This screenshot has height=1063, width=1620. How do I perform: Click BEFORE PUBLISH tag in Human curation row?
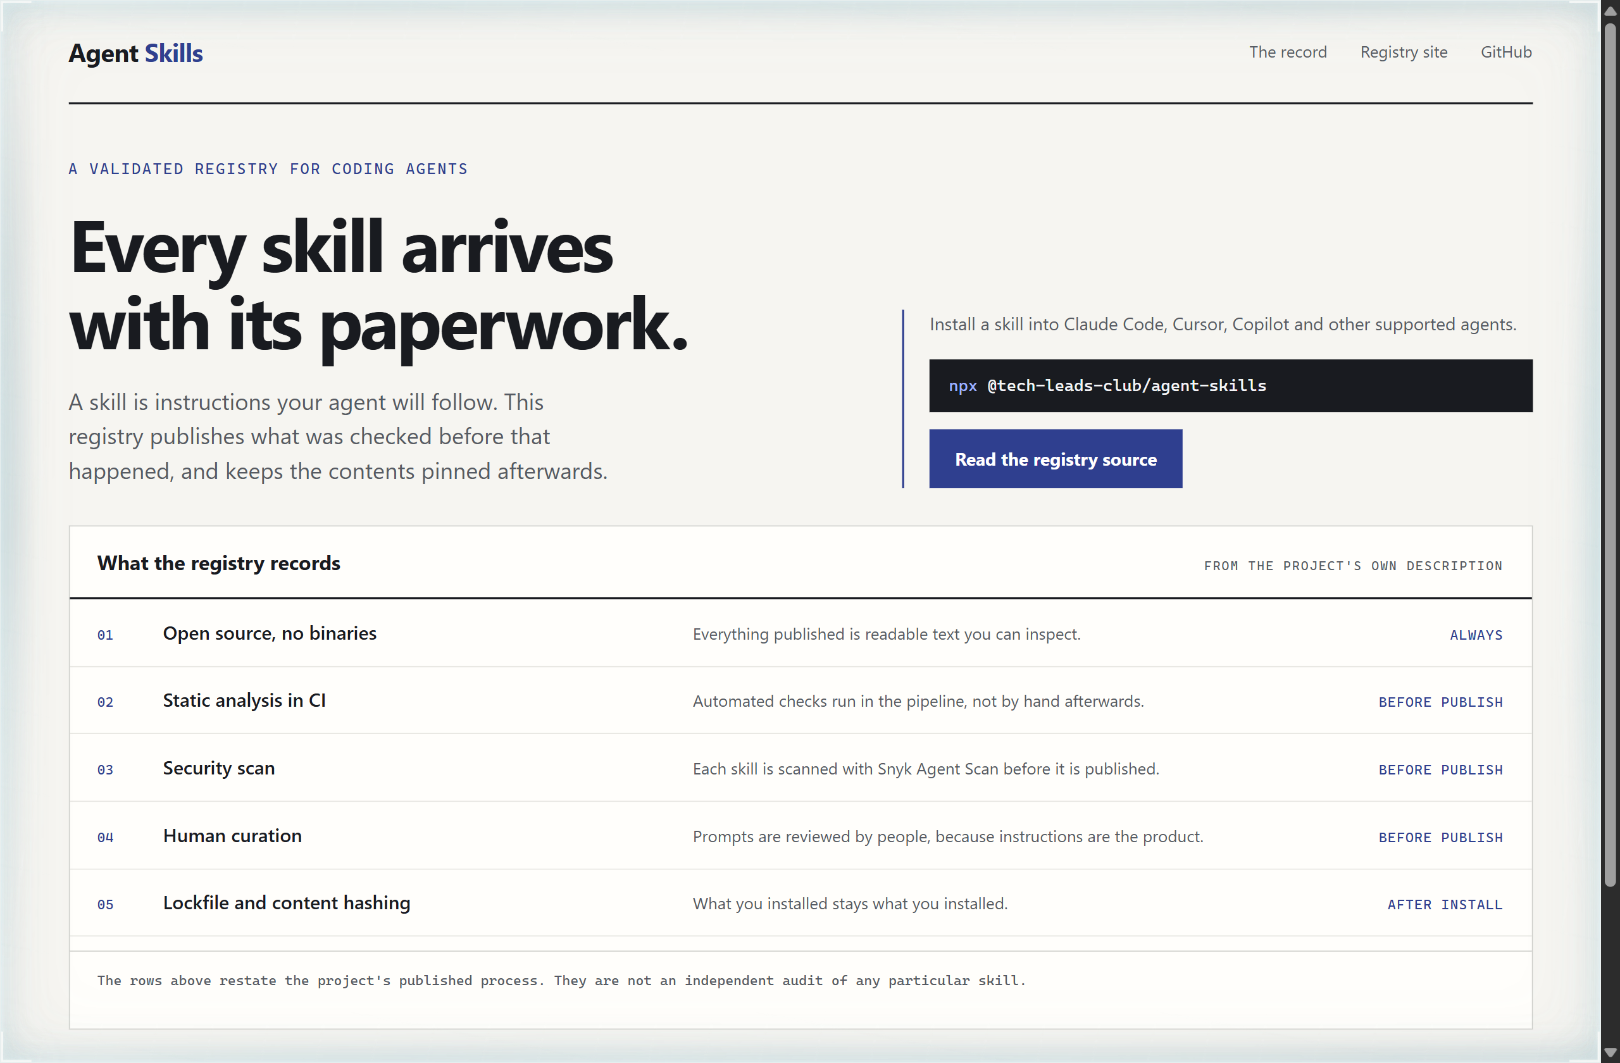click(x=1440, y=837)
